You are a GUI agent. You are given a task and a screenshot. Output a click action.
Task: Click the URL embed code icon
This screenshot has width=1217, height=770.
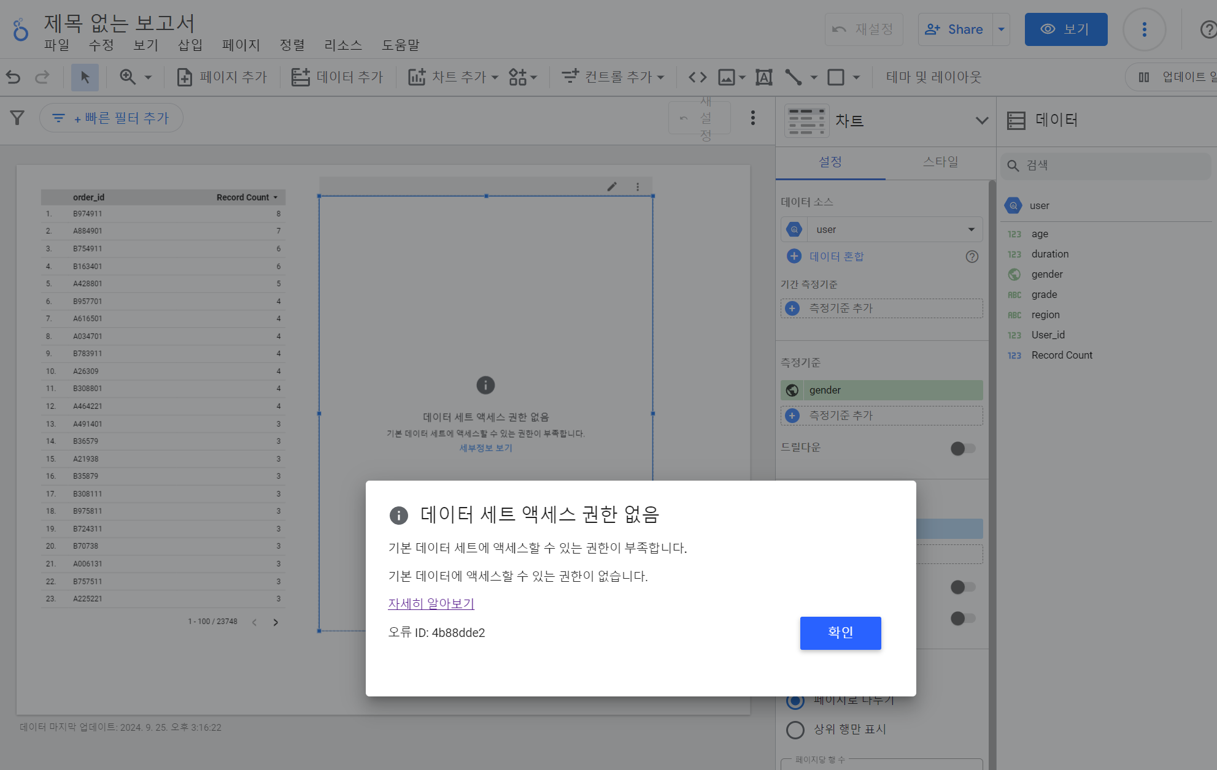(698, 77)
